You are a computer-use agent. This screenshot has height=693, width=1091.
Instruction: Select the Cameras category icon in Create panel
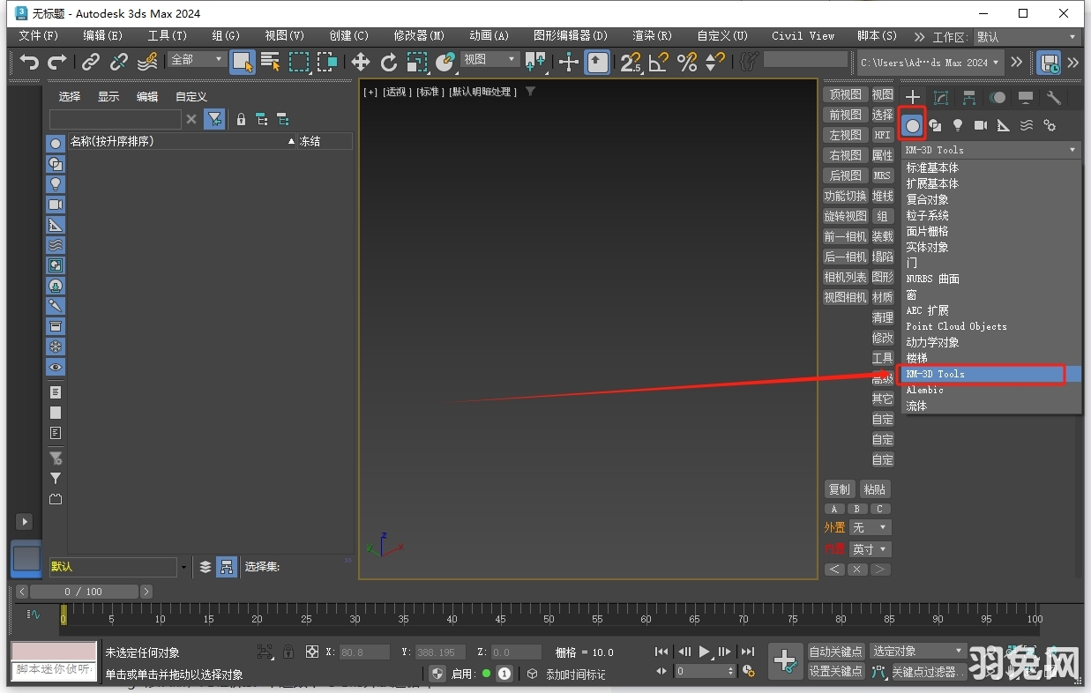(980, 125)
